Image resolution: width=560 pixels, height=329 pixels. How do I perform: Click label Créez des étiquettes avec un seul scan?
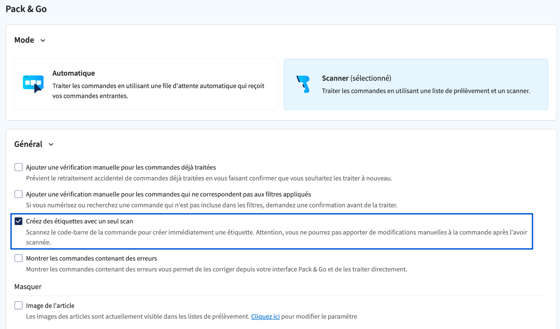[79, 221]
